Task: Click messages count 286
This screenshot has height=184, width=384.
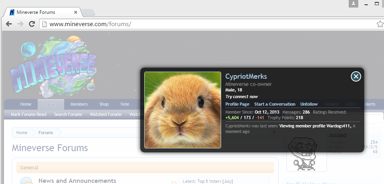Action: pos(306,112)
